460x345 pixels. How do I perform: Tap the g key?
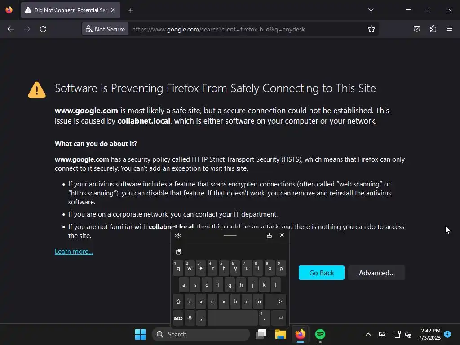230,284
